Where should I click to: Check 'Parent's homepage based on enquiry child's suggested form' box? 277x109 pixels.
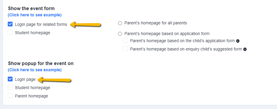pyautogui.click(x=125, y=49)
